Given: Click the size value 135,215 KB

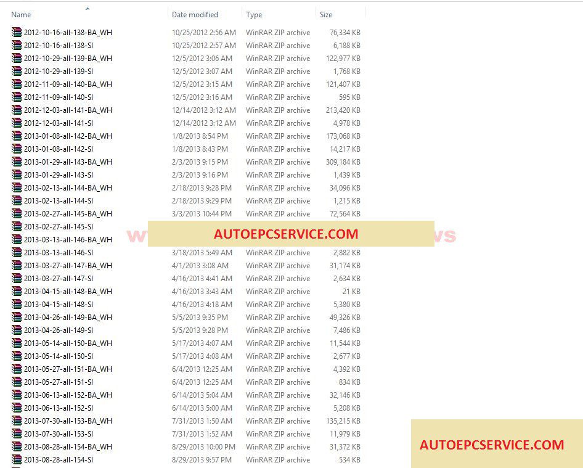Looking at the screenshot, I should (x=343, y=421).
